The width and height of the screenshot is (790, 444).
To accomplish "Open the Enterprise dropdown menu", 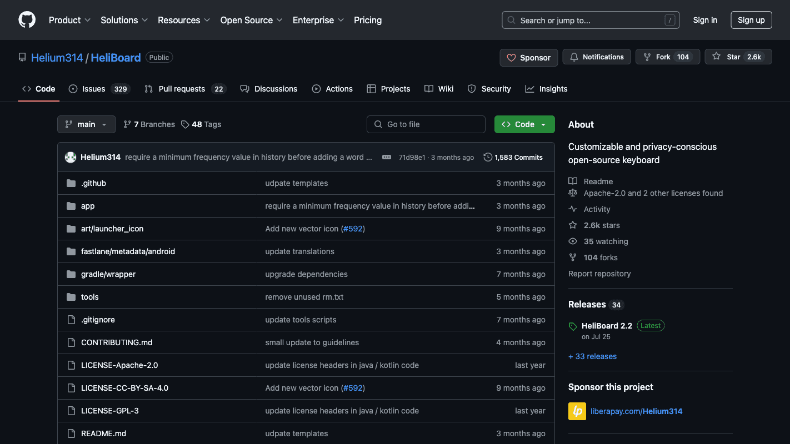I will tap(318, 20).
